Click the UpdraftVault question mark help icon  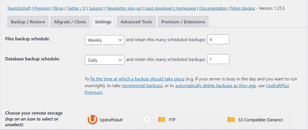(147, 120)
